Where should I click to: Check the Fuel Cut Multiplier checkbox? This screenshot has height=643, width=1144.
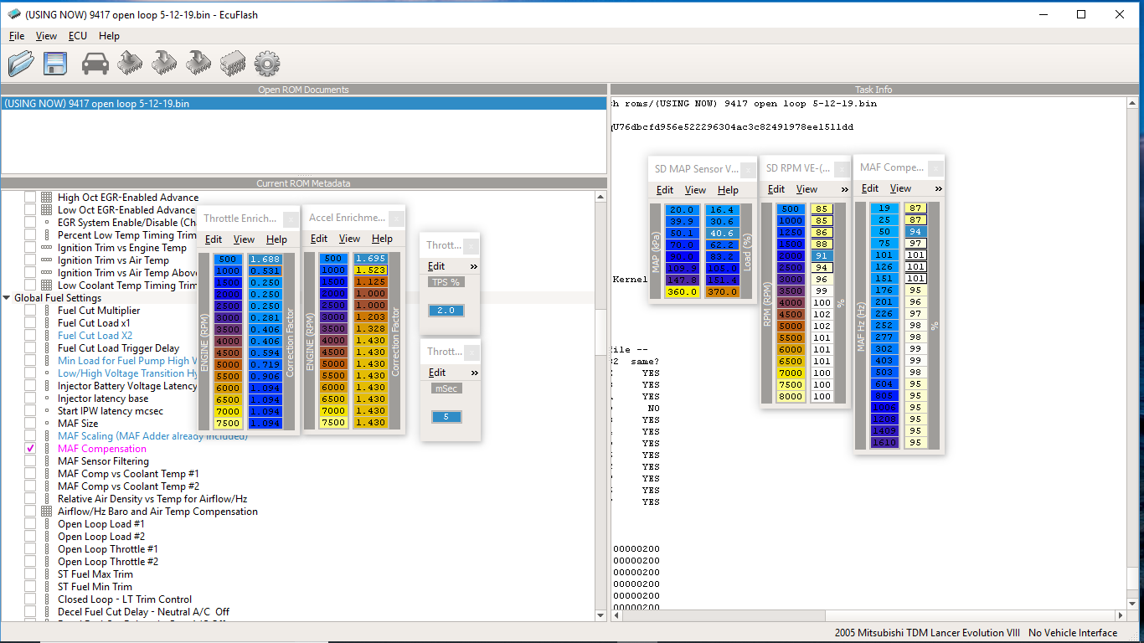click(30, 311)
